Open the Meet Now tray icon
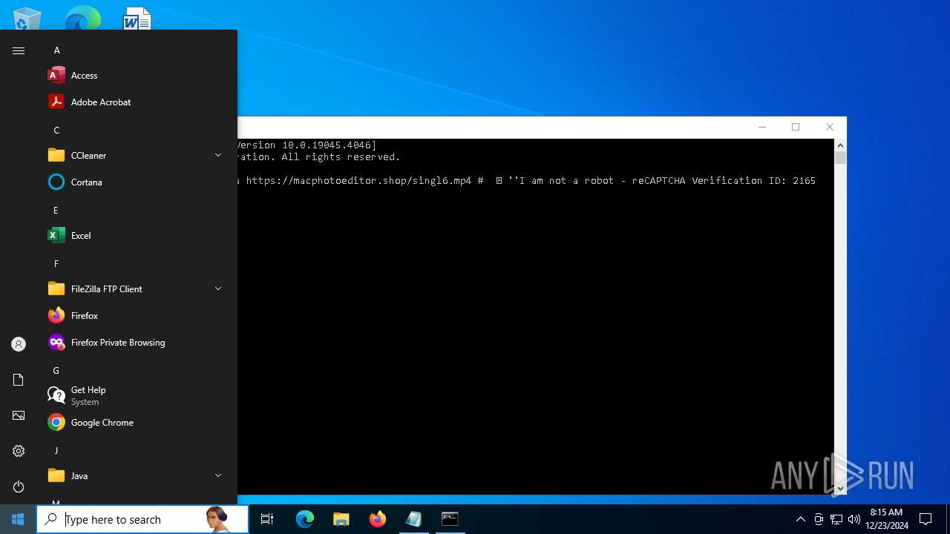950x534 pixels. (x=819, y=519)
